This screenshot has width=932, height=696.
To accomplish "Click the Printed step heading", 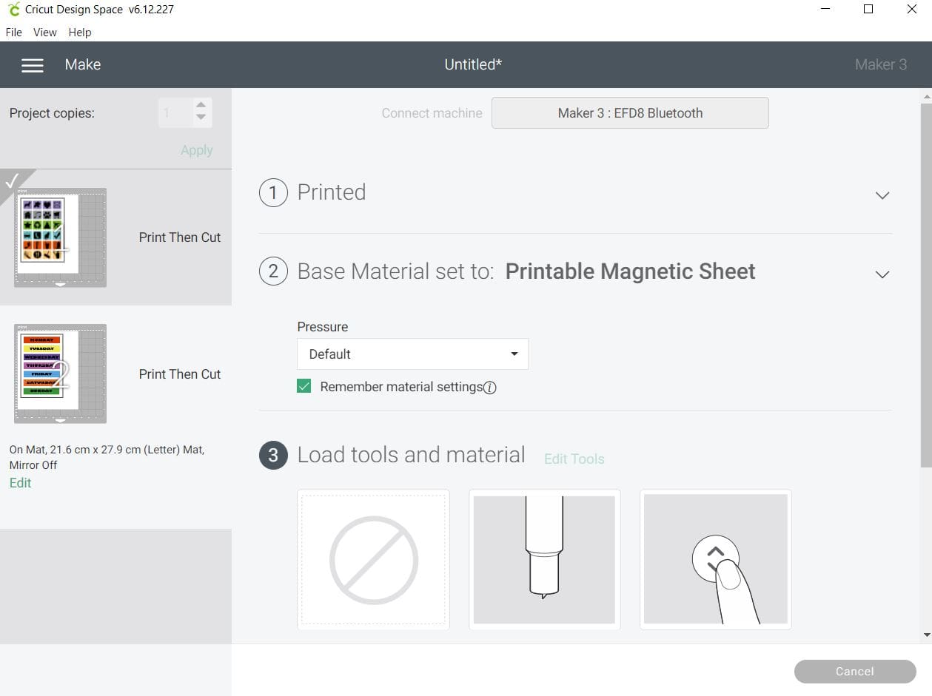I will coord(332,192).
